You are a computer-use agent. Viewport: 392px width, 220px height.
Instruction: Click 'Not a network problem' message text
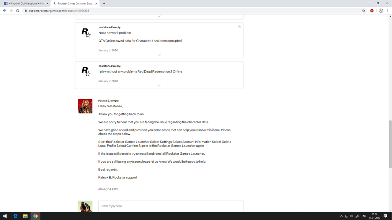pos(115,33)
